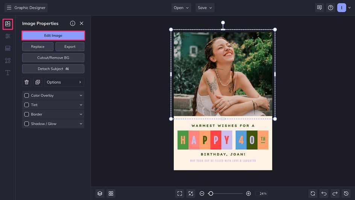This screenshot has width=355, height=200.
Task: Click the zoom slider handle
Action: [x=211, y=194]
